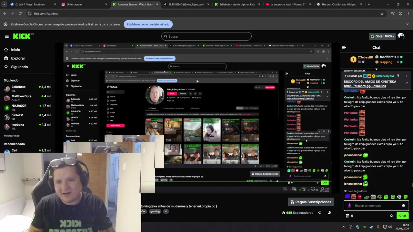The height and width of the screenshot is (232, 413).
Task: Go to Inicio in Kick sidebar
Action: (12, 50)
